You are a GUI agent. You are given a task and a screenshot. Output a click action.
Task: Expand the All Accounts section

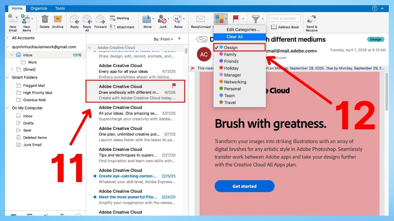tap(8, 38)
